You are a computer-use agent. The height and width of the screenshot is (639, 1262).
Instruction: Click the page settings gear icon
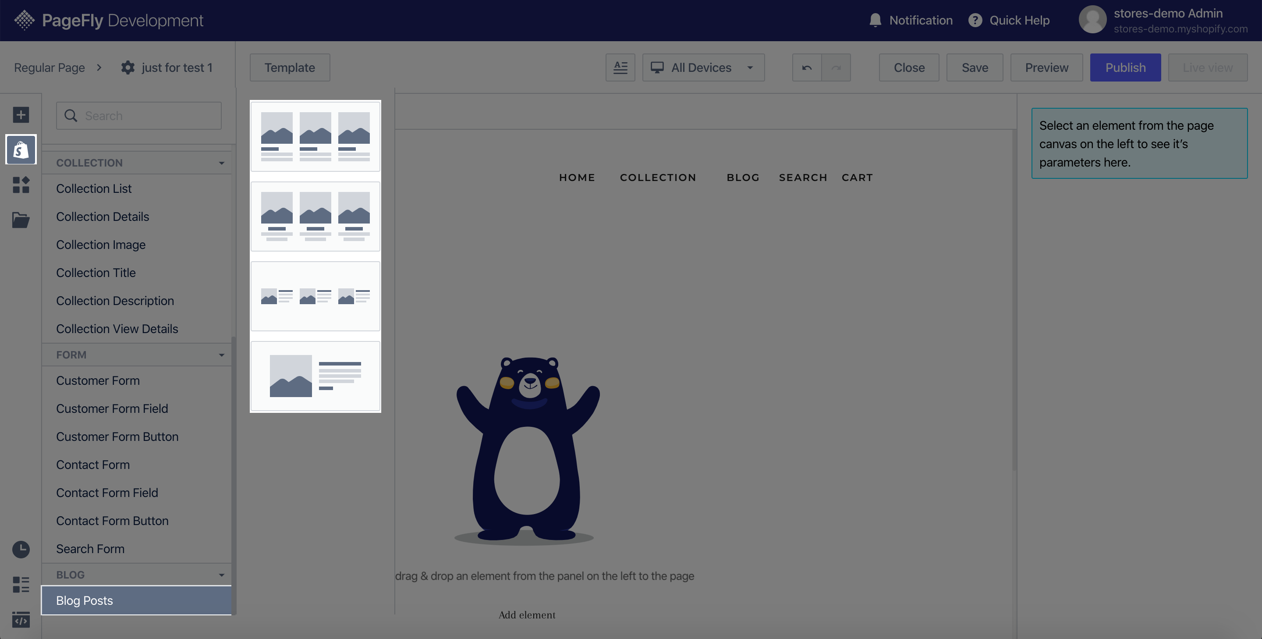tap(128, 67)
